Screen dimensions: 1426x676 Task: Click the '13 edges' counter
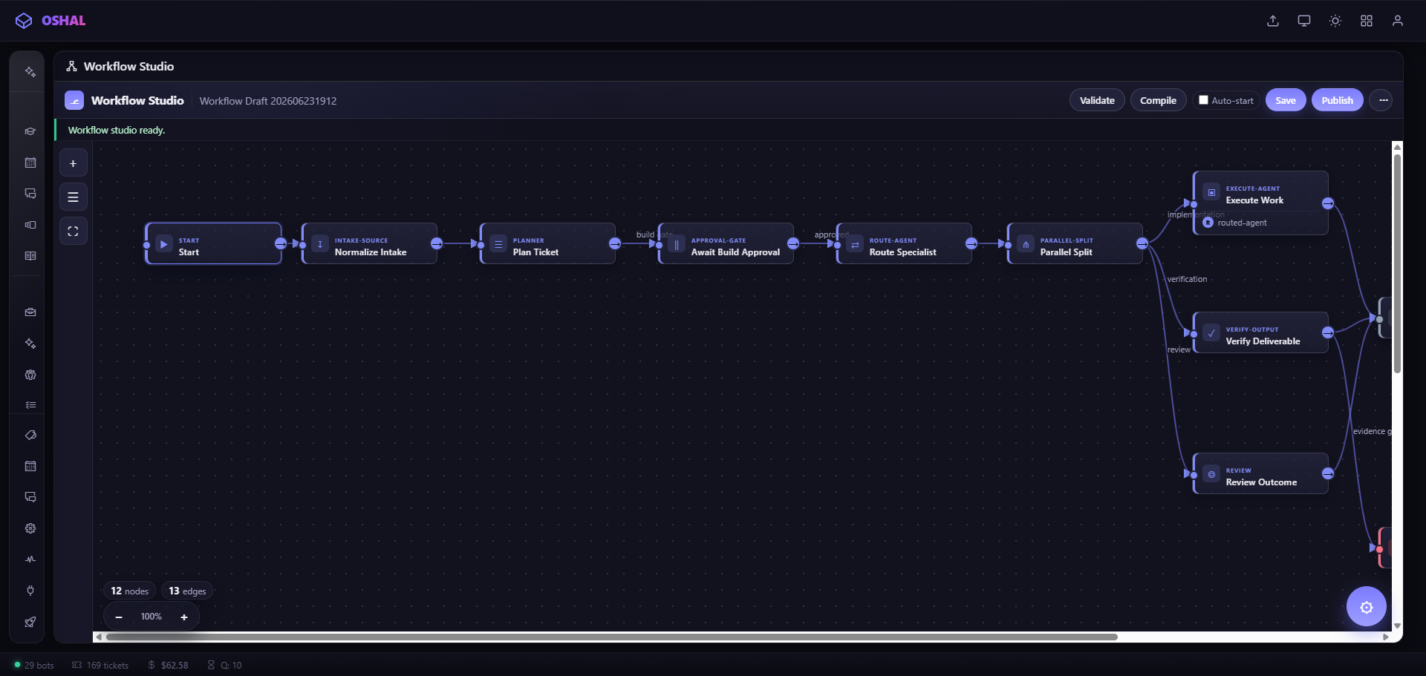pyautogui.click(x=187, y=591)
